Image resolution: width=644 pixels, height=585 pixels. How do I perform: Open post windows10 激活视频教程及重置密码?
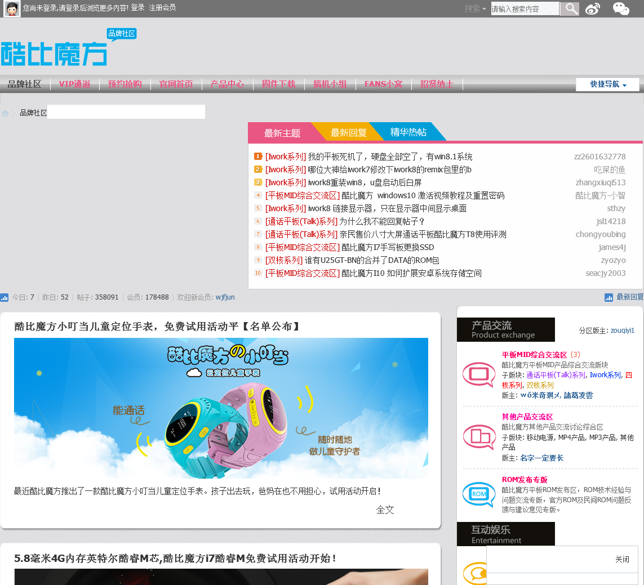[423, 195]
